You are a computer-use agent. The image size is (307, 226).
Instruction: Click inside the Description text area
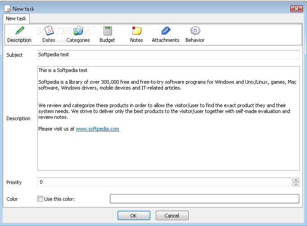(x=168, y=118)
